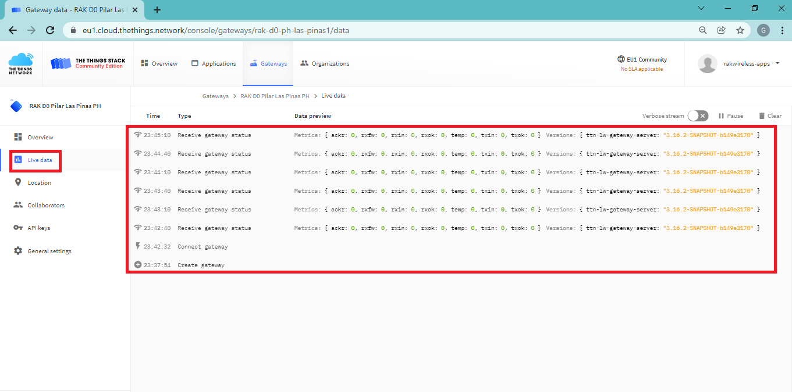This screenshot has height=392, width=792.
Task: Click the share page icon in address bar
Action: click(x=721, y=30)
